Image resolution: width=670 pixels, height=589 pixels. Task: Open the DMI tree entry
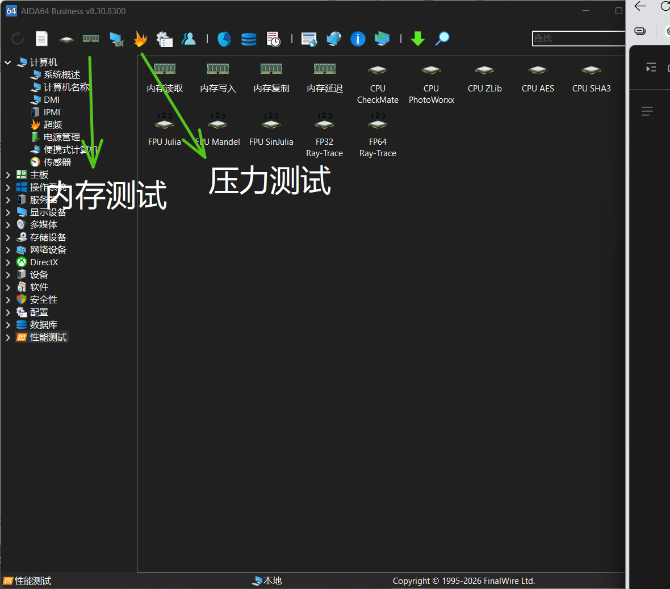coord(51,100)
